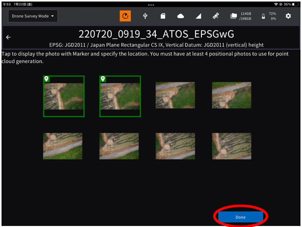Open the second photo in bottom row
Viewport: 302px width, 227px height.
(x=119, y=146)
